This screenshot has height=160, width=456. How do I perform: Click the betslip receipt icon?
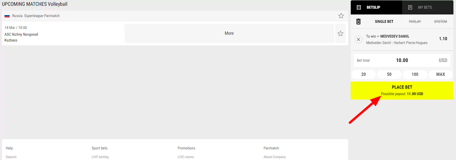359,7
